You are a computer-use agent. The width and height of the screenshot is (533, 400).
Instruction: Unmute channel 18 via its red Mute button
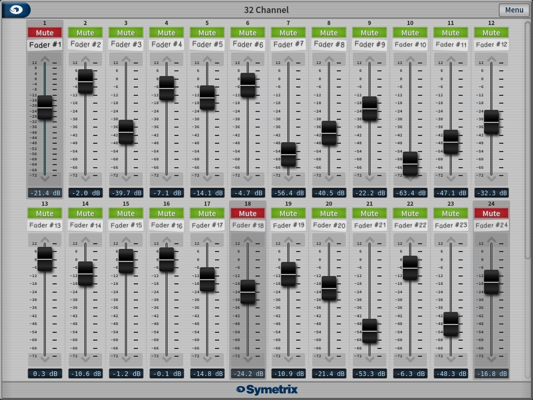(x=248, y=214)
